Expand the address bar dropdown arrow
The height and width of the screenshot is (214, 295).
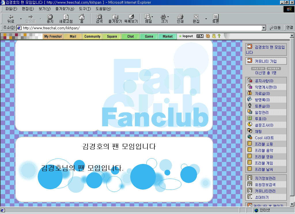264,28
